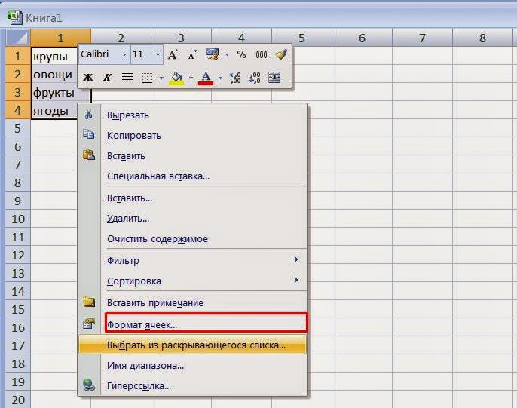Click the format cells icon
This screenshot has height=408, width=517.
[x=89, y=324]
